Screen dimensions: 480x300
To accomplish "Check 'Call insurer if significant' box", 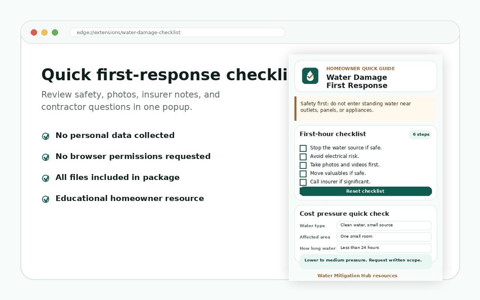I will tap(303, 182).
